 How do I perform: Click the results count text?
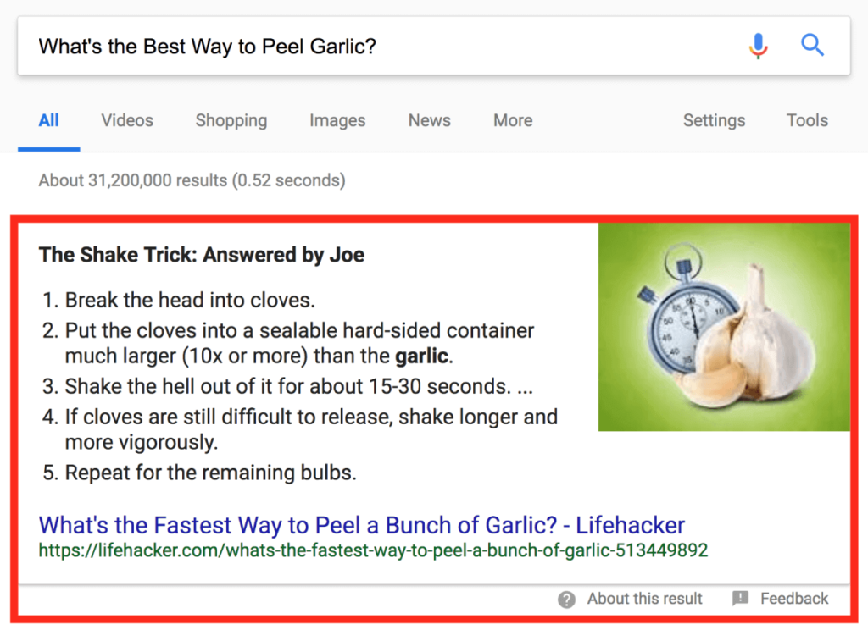tap(192, 180)
